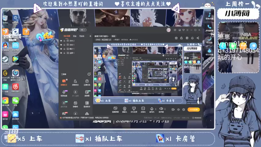This screenshot has width=261, height=147.
Task: Open settings gear in bottom bar
Action: click(x=184, y=109)
